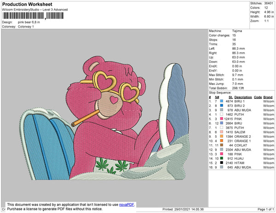This screenshot has width=276, height=213.
Task: Click the Machine value "Tajima"
Action: click(237, 31)
